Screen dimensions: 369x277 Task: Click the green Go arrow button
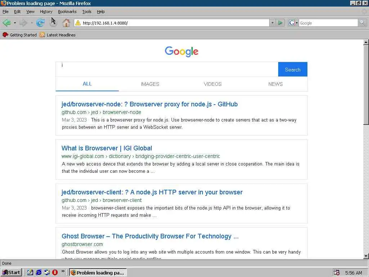[280, 23]
